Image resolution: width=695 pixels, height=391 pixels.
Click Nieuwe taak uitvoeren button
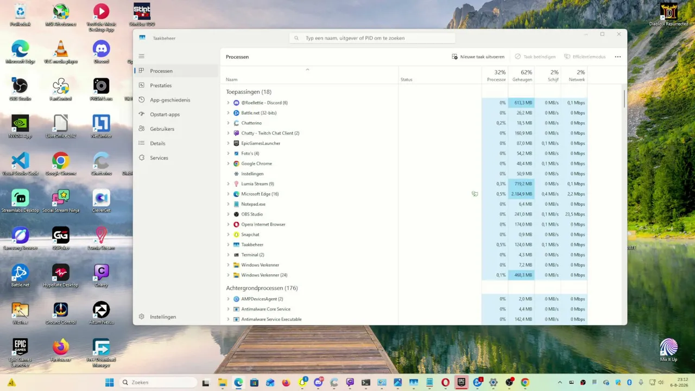478,56
